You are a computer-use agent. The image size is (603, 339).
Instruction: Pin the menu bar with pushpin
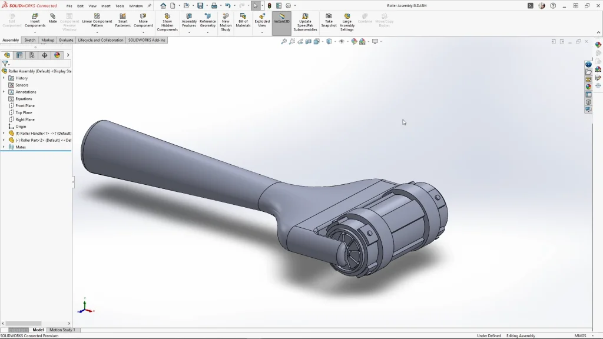pyautogui.click(x=149, y=6)
